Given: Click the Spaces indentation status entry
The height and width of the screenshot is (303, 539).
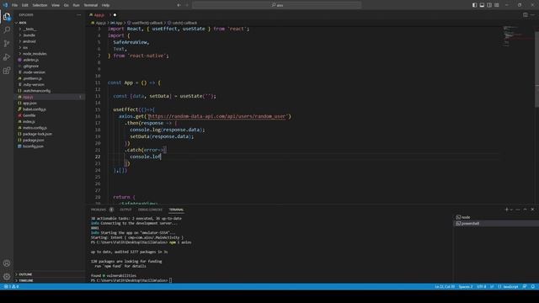Looking at the screenshot, I should [x=466, y=286].
